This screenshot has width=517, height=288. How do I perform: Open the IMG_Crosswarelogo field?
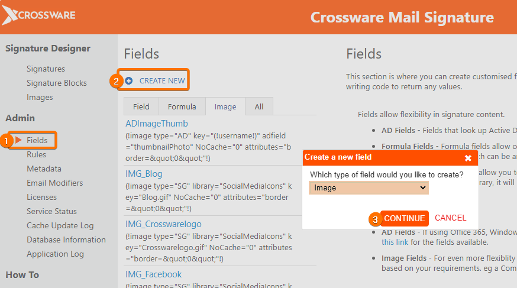[163, 224]
